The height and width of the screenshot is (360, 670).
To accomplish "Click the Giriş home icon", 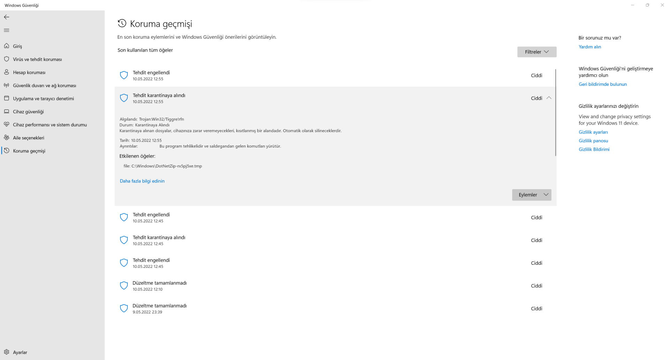I will (x=7, y=46).
